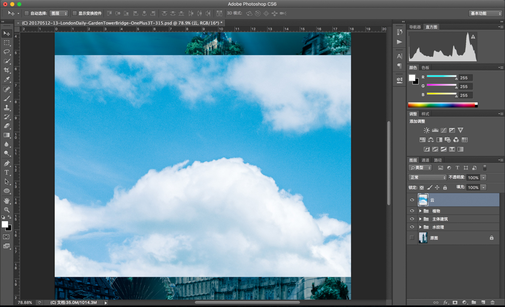
Task: Hide the 云 layer
Action: (412, 200)
